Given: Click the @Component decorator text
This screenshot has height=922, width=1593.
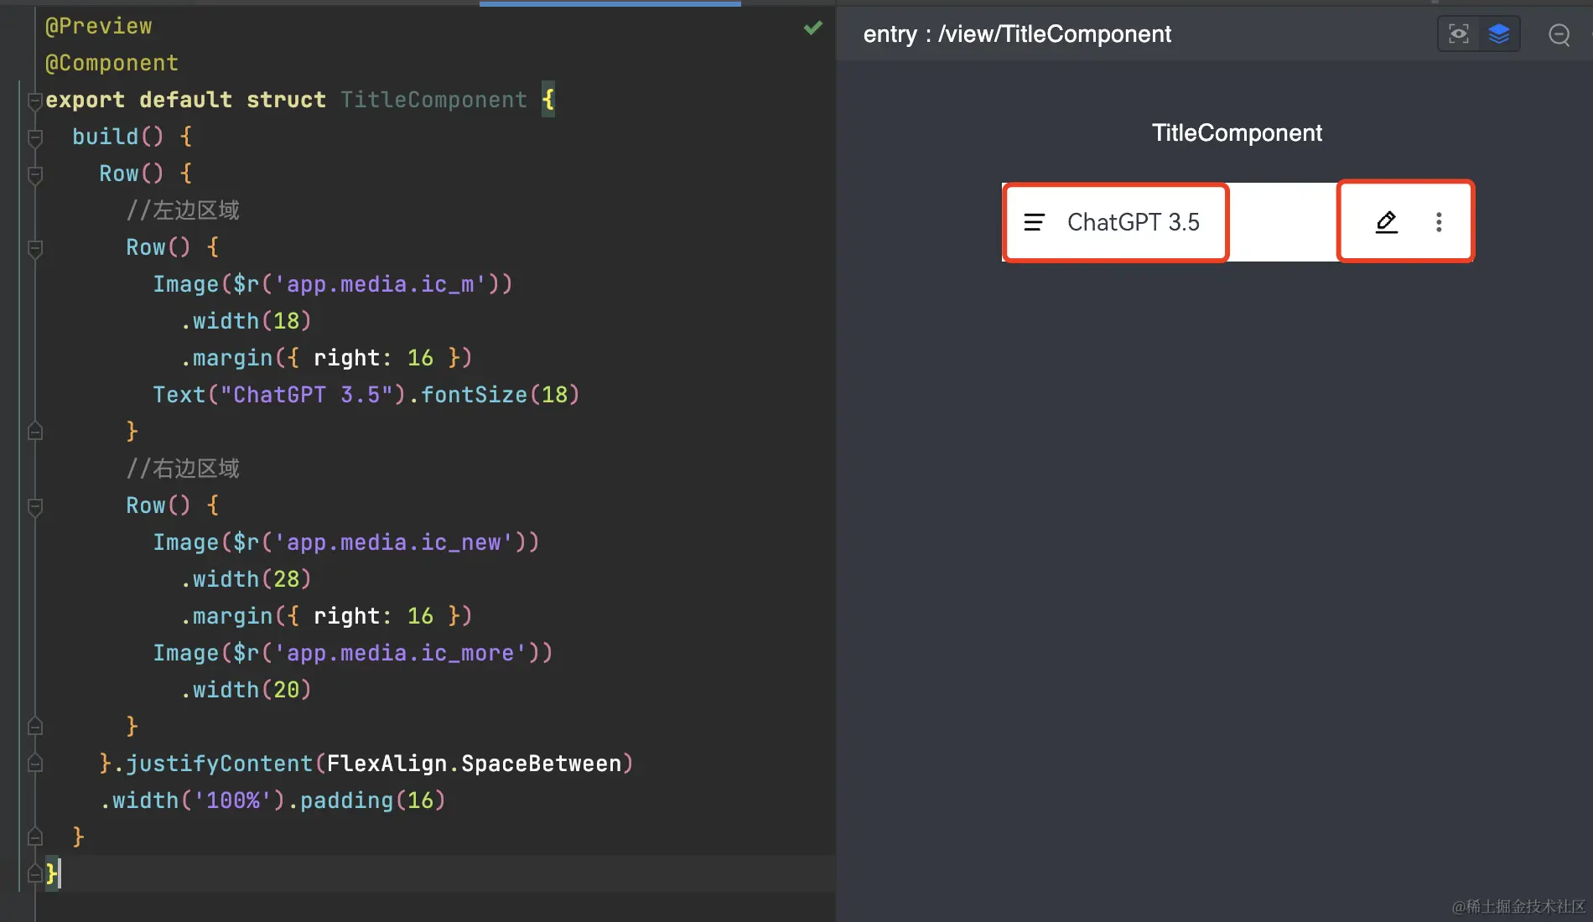Looking at the screenshot, I should coord(112,63).
